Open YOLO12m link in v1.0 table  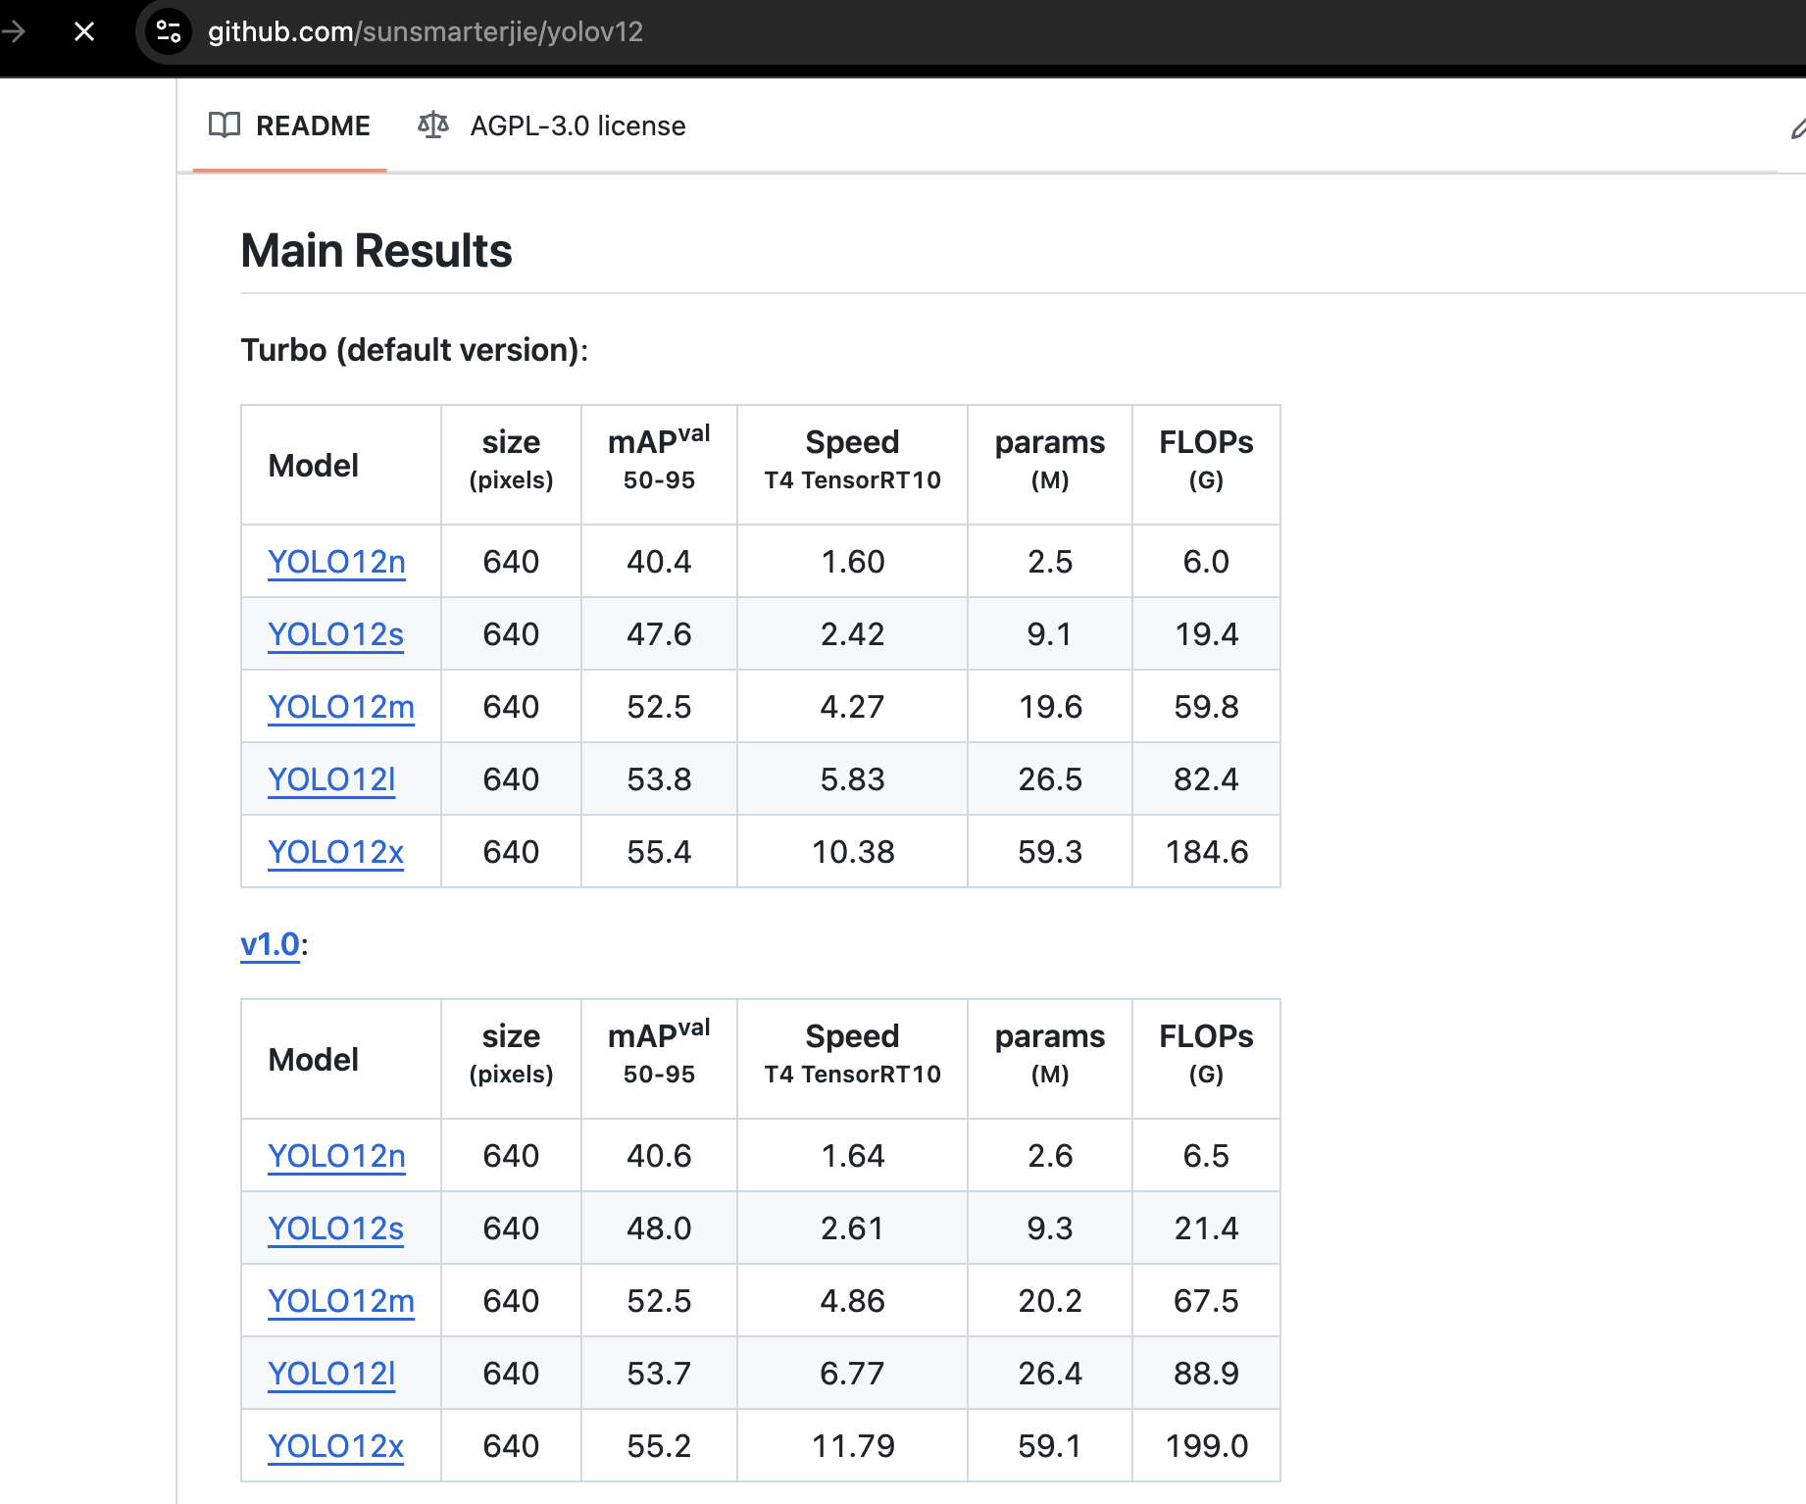point(341,1301)
